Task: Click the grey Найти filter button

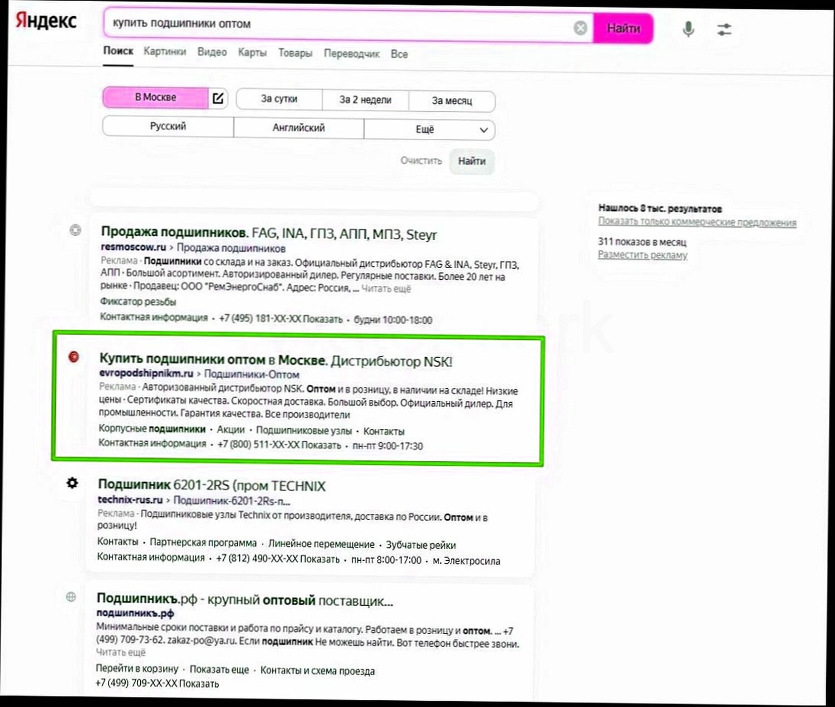Action: [x=471, y=161]
